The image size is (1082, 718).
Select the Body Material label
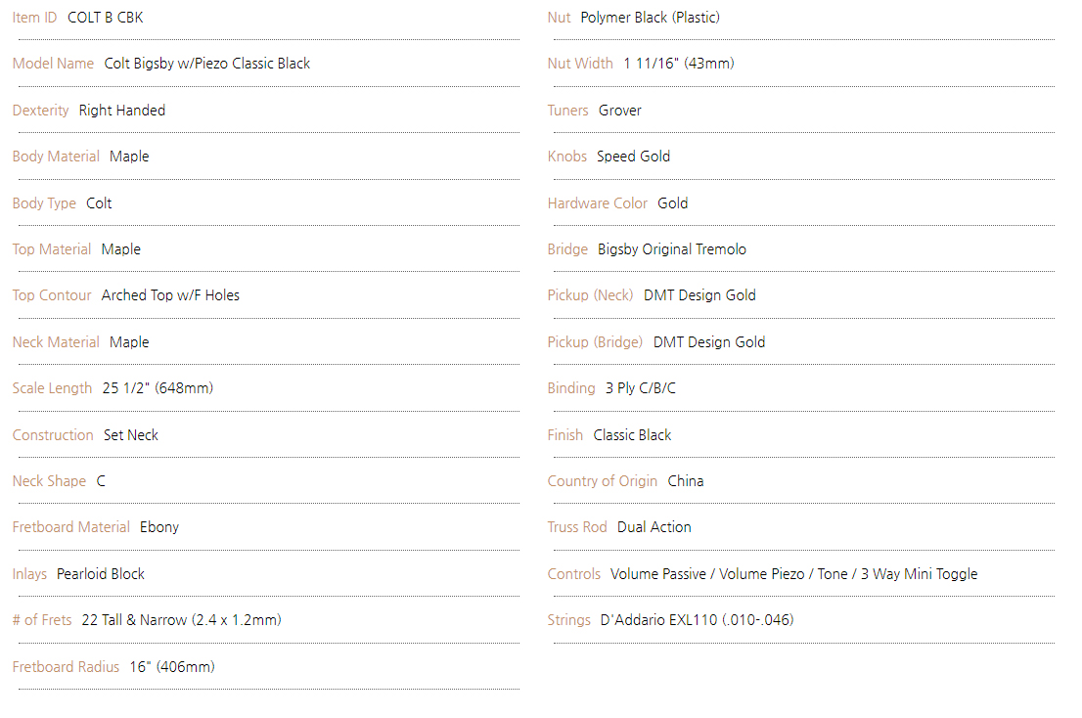coord(56,157)
